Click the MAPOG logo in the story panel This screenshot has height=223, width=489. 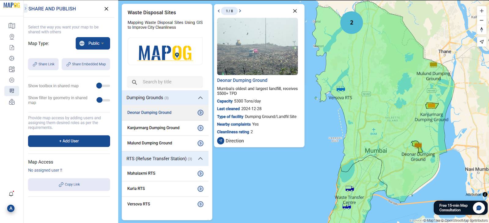point(165,52)
